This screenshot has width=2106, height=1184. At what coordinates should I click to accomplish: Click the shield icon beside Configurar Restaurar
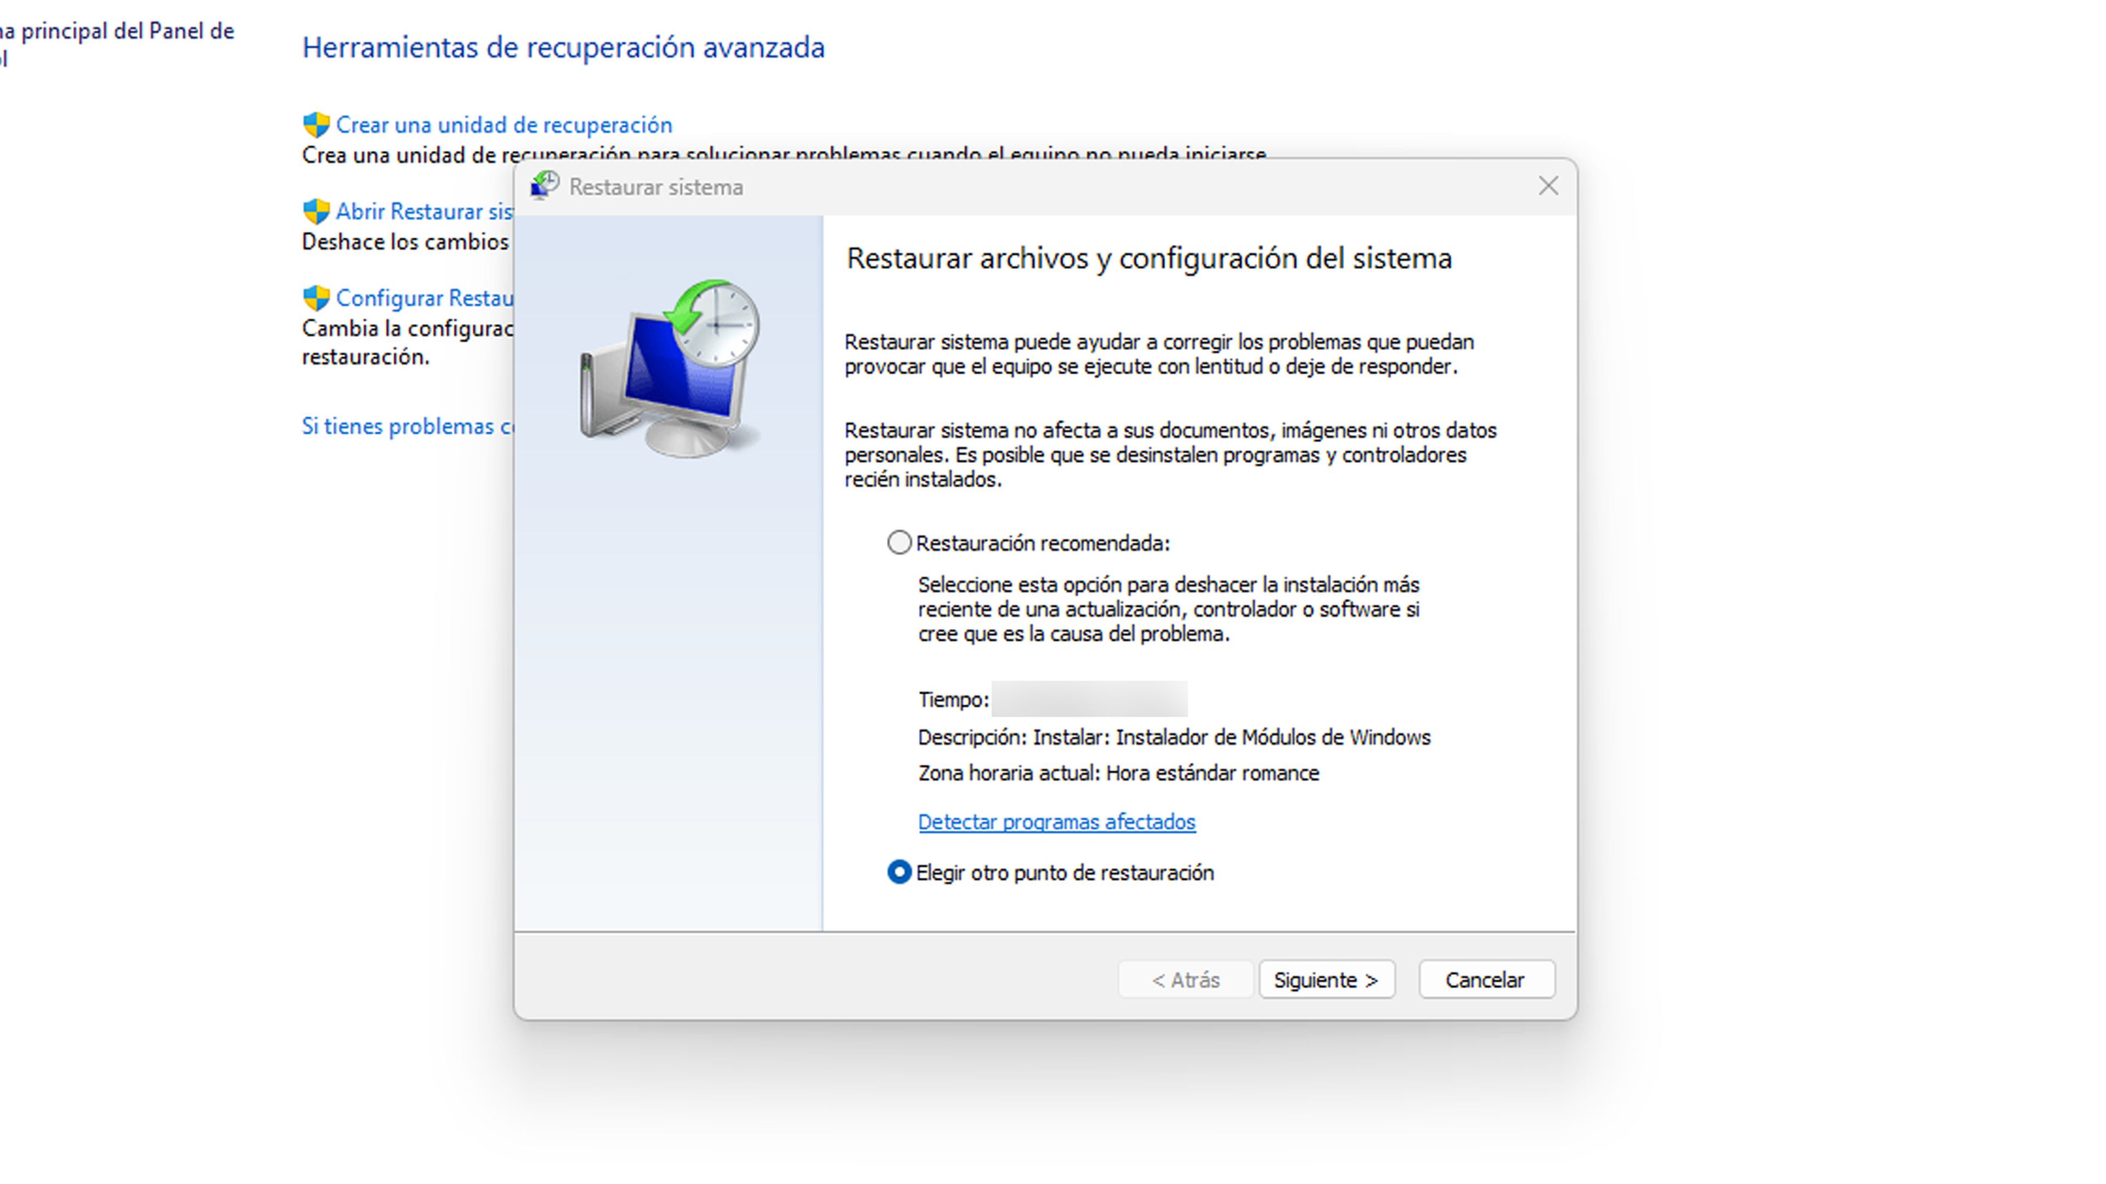(315, 298)
